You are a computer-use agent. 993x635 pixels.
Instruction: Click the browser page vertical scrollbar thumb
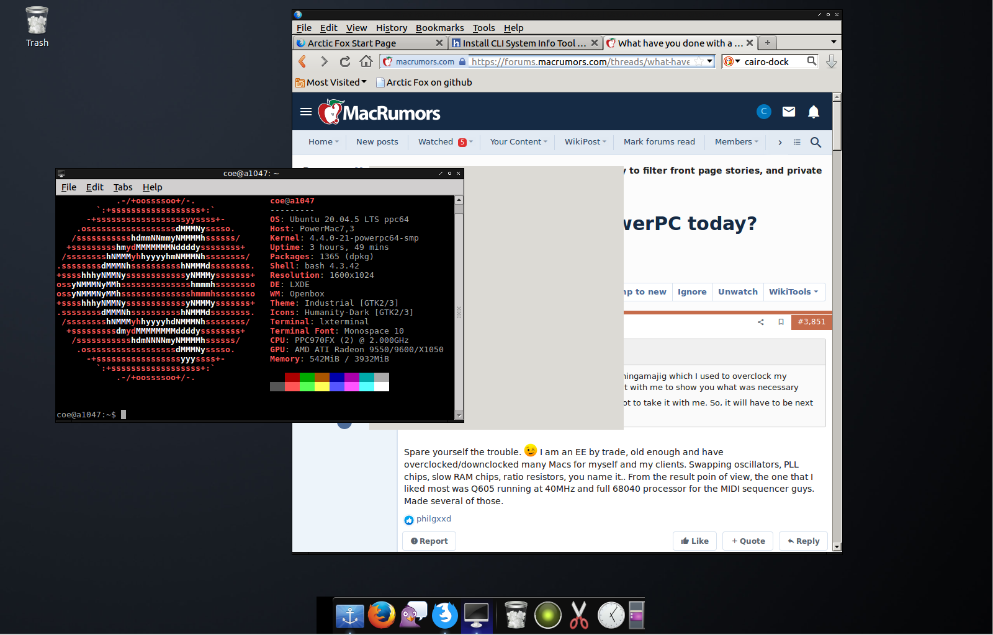[837, 126]
